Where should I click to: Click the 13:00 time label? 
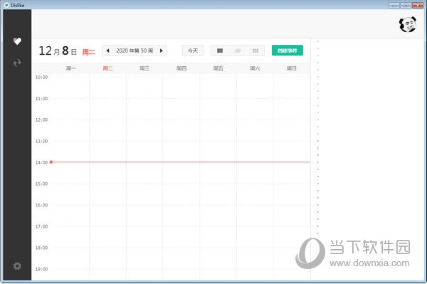click(x=41, y=141)
